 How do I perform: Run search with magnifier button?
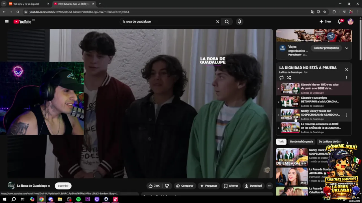pos(227,22)
